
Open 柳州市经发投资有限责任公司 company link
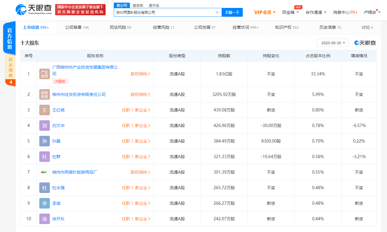79,94
